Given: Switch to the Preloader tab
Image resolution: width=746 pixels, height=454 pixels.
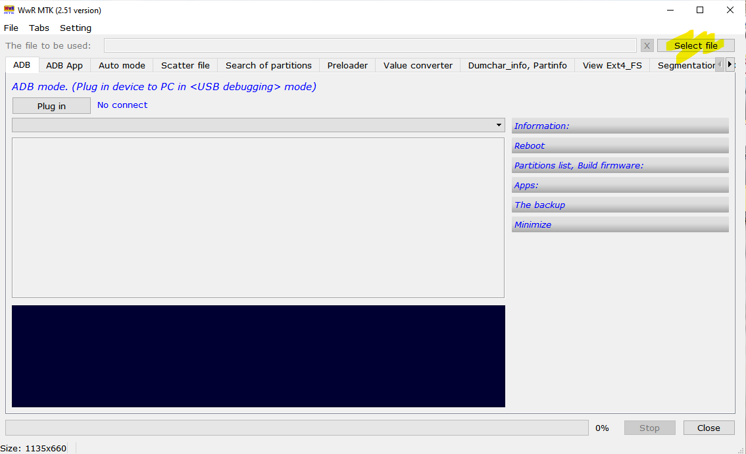Looking at the screenshot, I should pyautogui.click(x=347, y=65).
